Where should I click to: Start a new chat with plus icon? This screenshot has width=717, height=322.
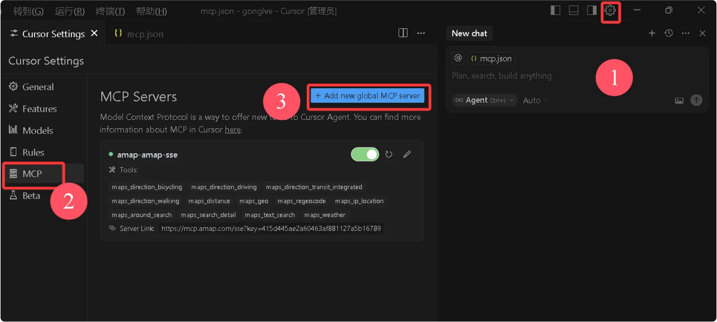(x=652, y=33)
